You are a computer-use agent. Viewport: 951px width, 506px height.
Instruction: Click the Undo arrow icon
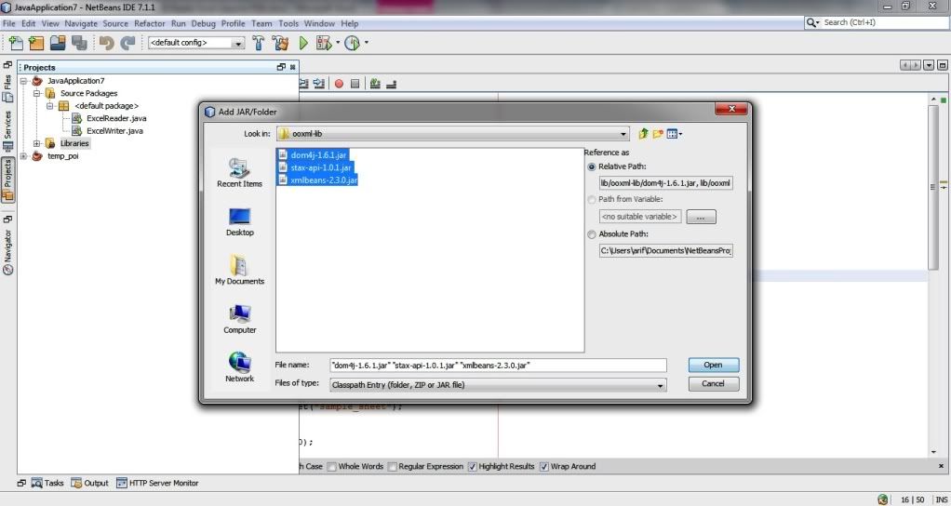[x=107, y=43]
